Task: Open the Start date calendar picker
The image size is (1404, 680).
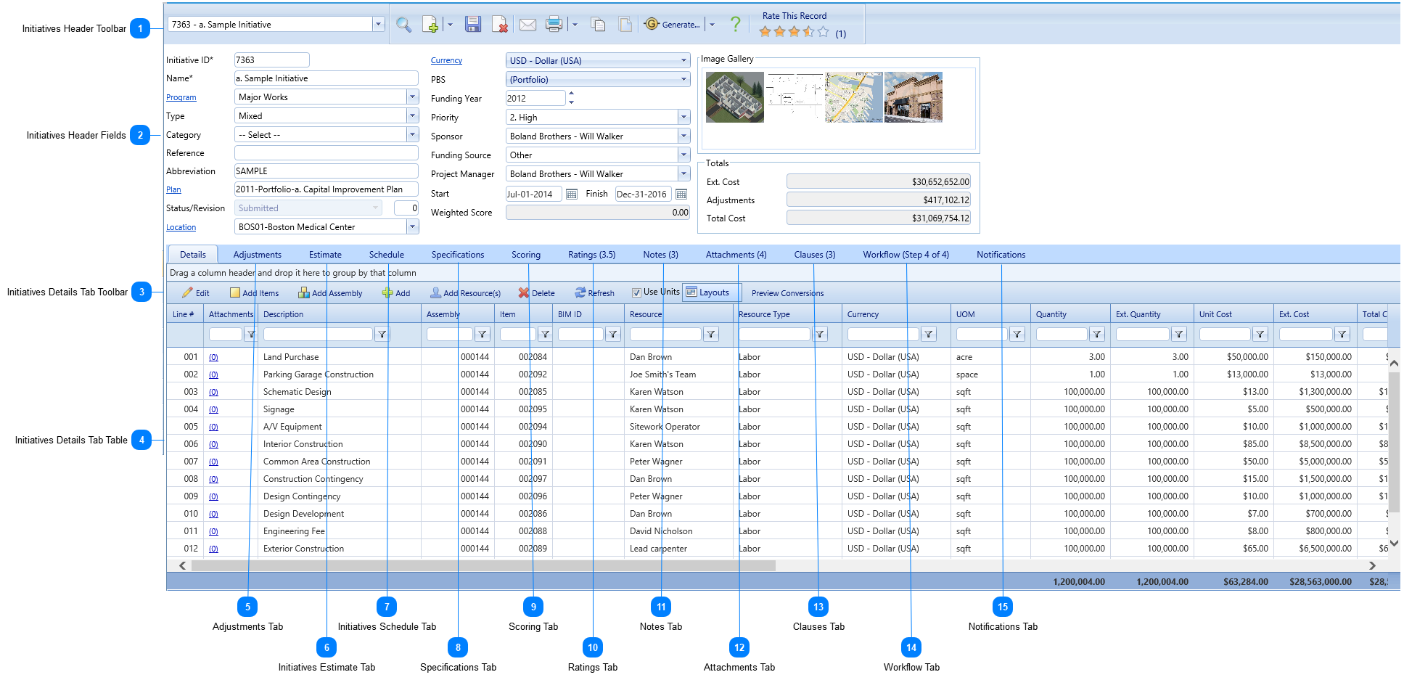Action: tap(572, 194)
